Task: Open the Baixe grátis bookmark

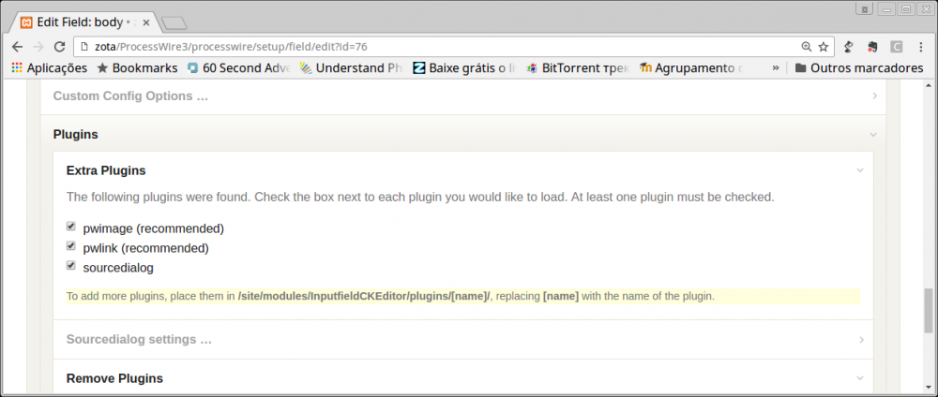Action: pos(464,68)
